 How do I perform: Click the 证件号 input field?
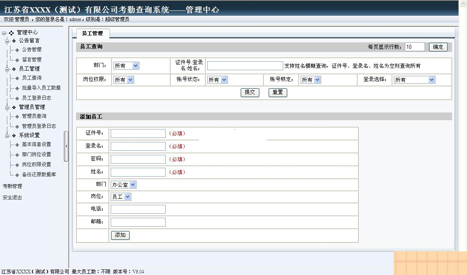click(x=138, y=133)
